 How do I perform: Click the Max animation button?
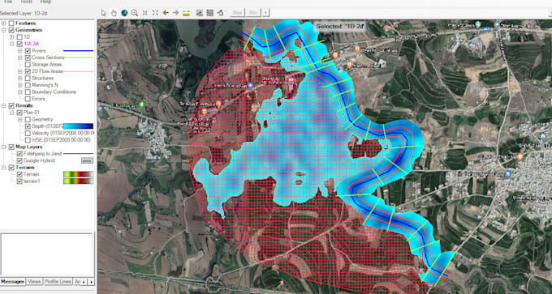(x=238, y=13)
